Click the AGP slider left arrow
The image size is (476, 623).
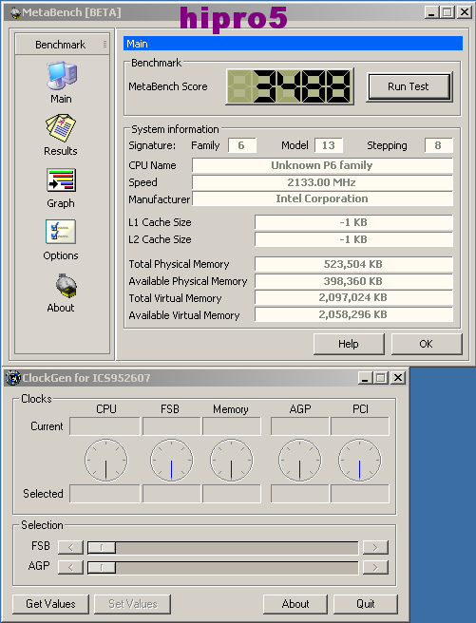70,567
